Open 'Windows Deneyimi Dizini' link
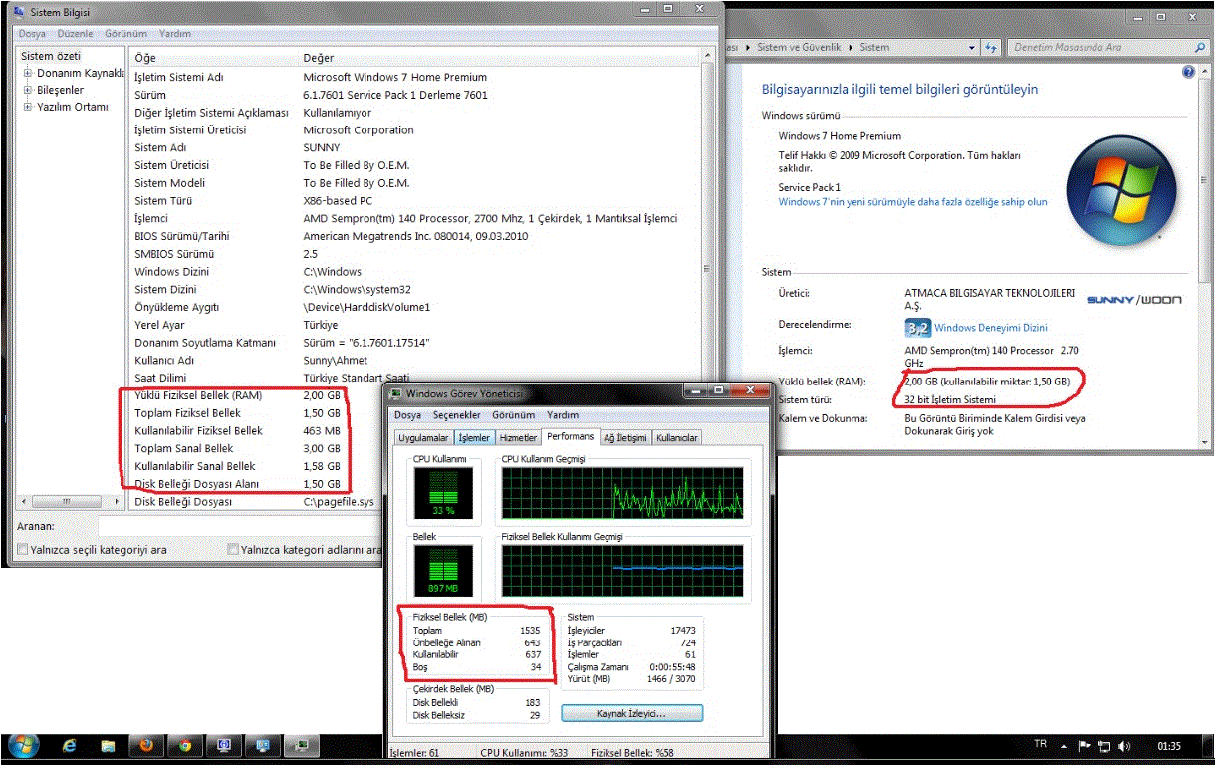Image resolution: width=1217 pixels, height=768 pixels. (x=990, y=327)
